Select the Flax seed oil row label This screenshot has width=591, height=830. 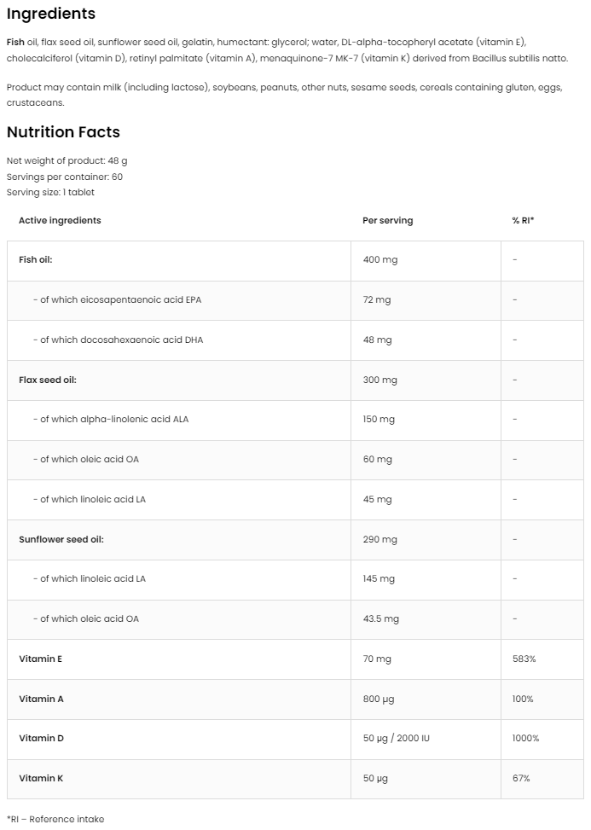point(48,380)
